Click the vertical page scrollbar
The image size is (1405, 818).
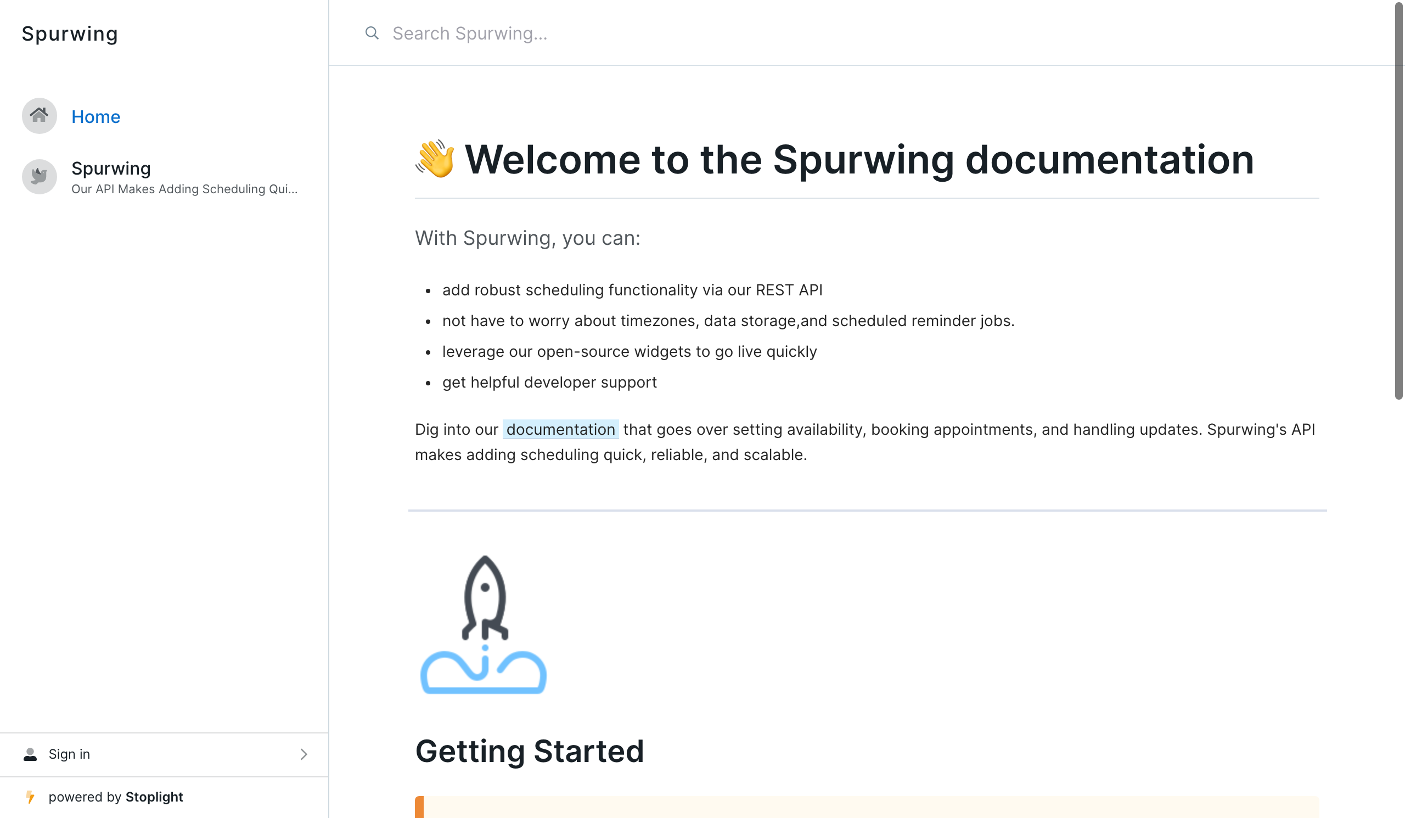[1398, 201]
